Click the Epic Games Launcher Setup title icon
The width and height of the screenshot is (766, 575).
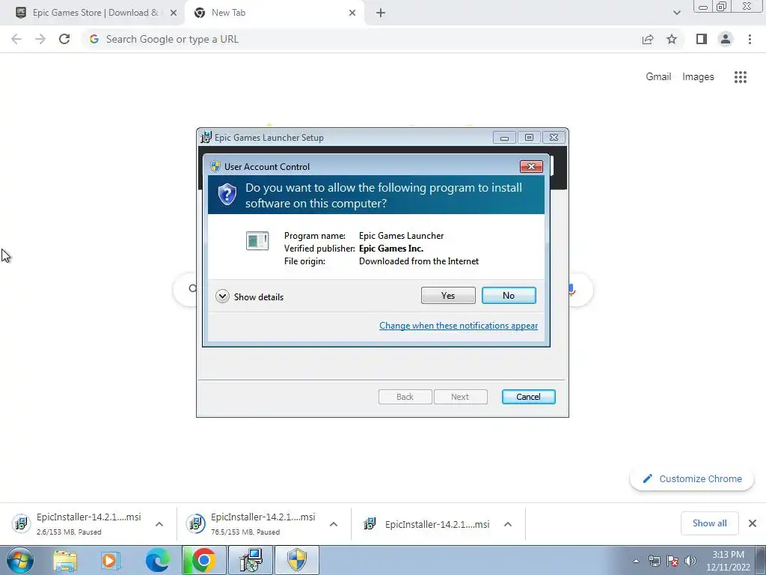(x=206, y=138)
